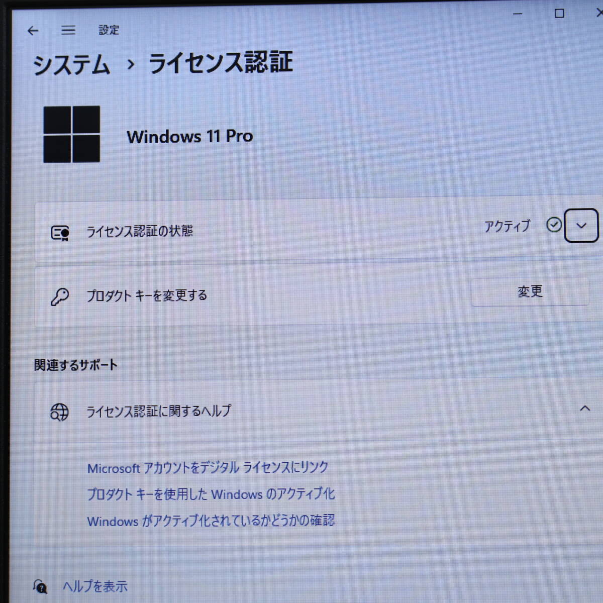Click the activation help globe icon
Viewport: 603px width, 603px height.
coord(59,412)
